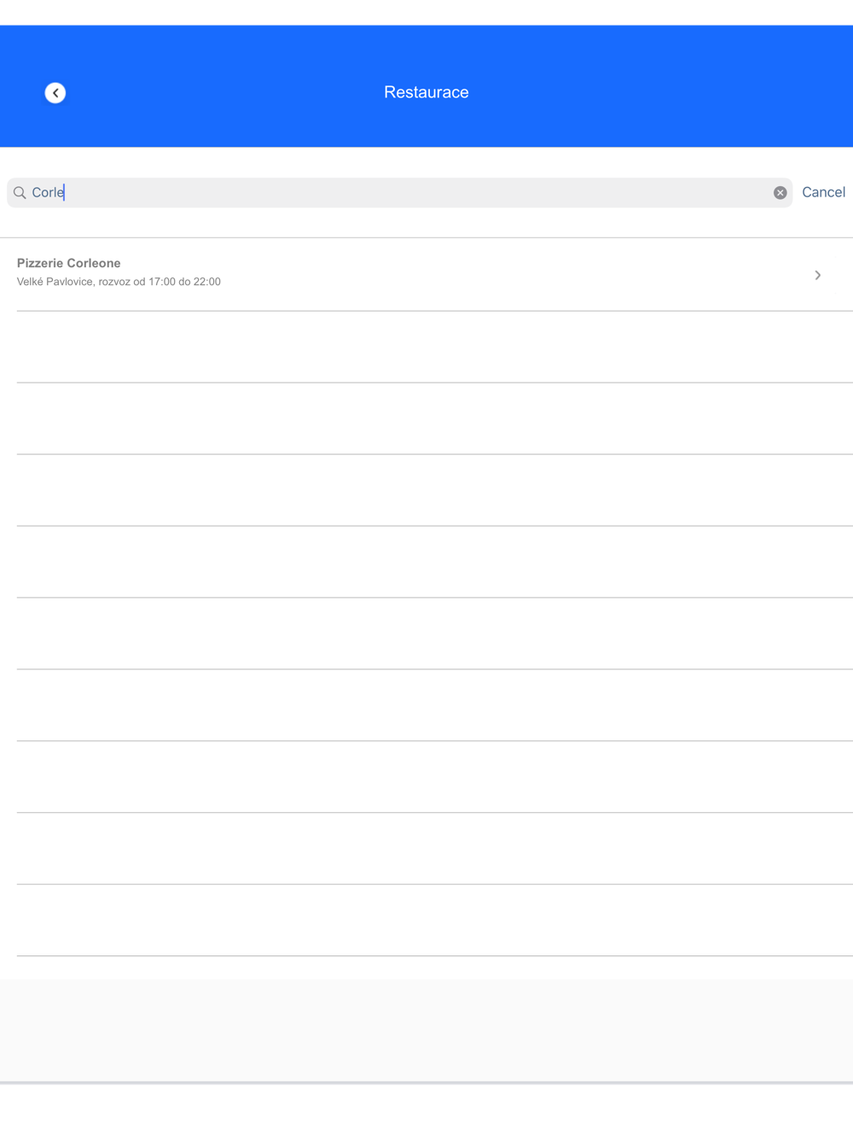Click the magnifier search icon
This screenshot has height=1139, width=853.
click(x=20, y=193)
